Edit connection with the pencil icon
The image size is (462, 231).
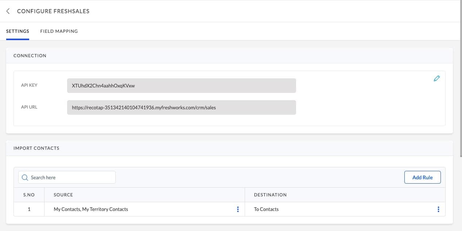(x=436, y=78)
